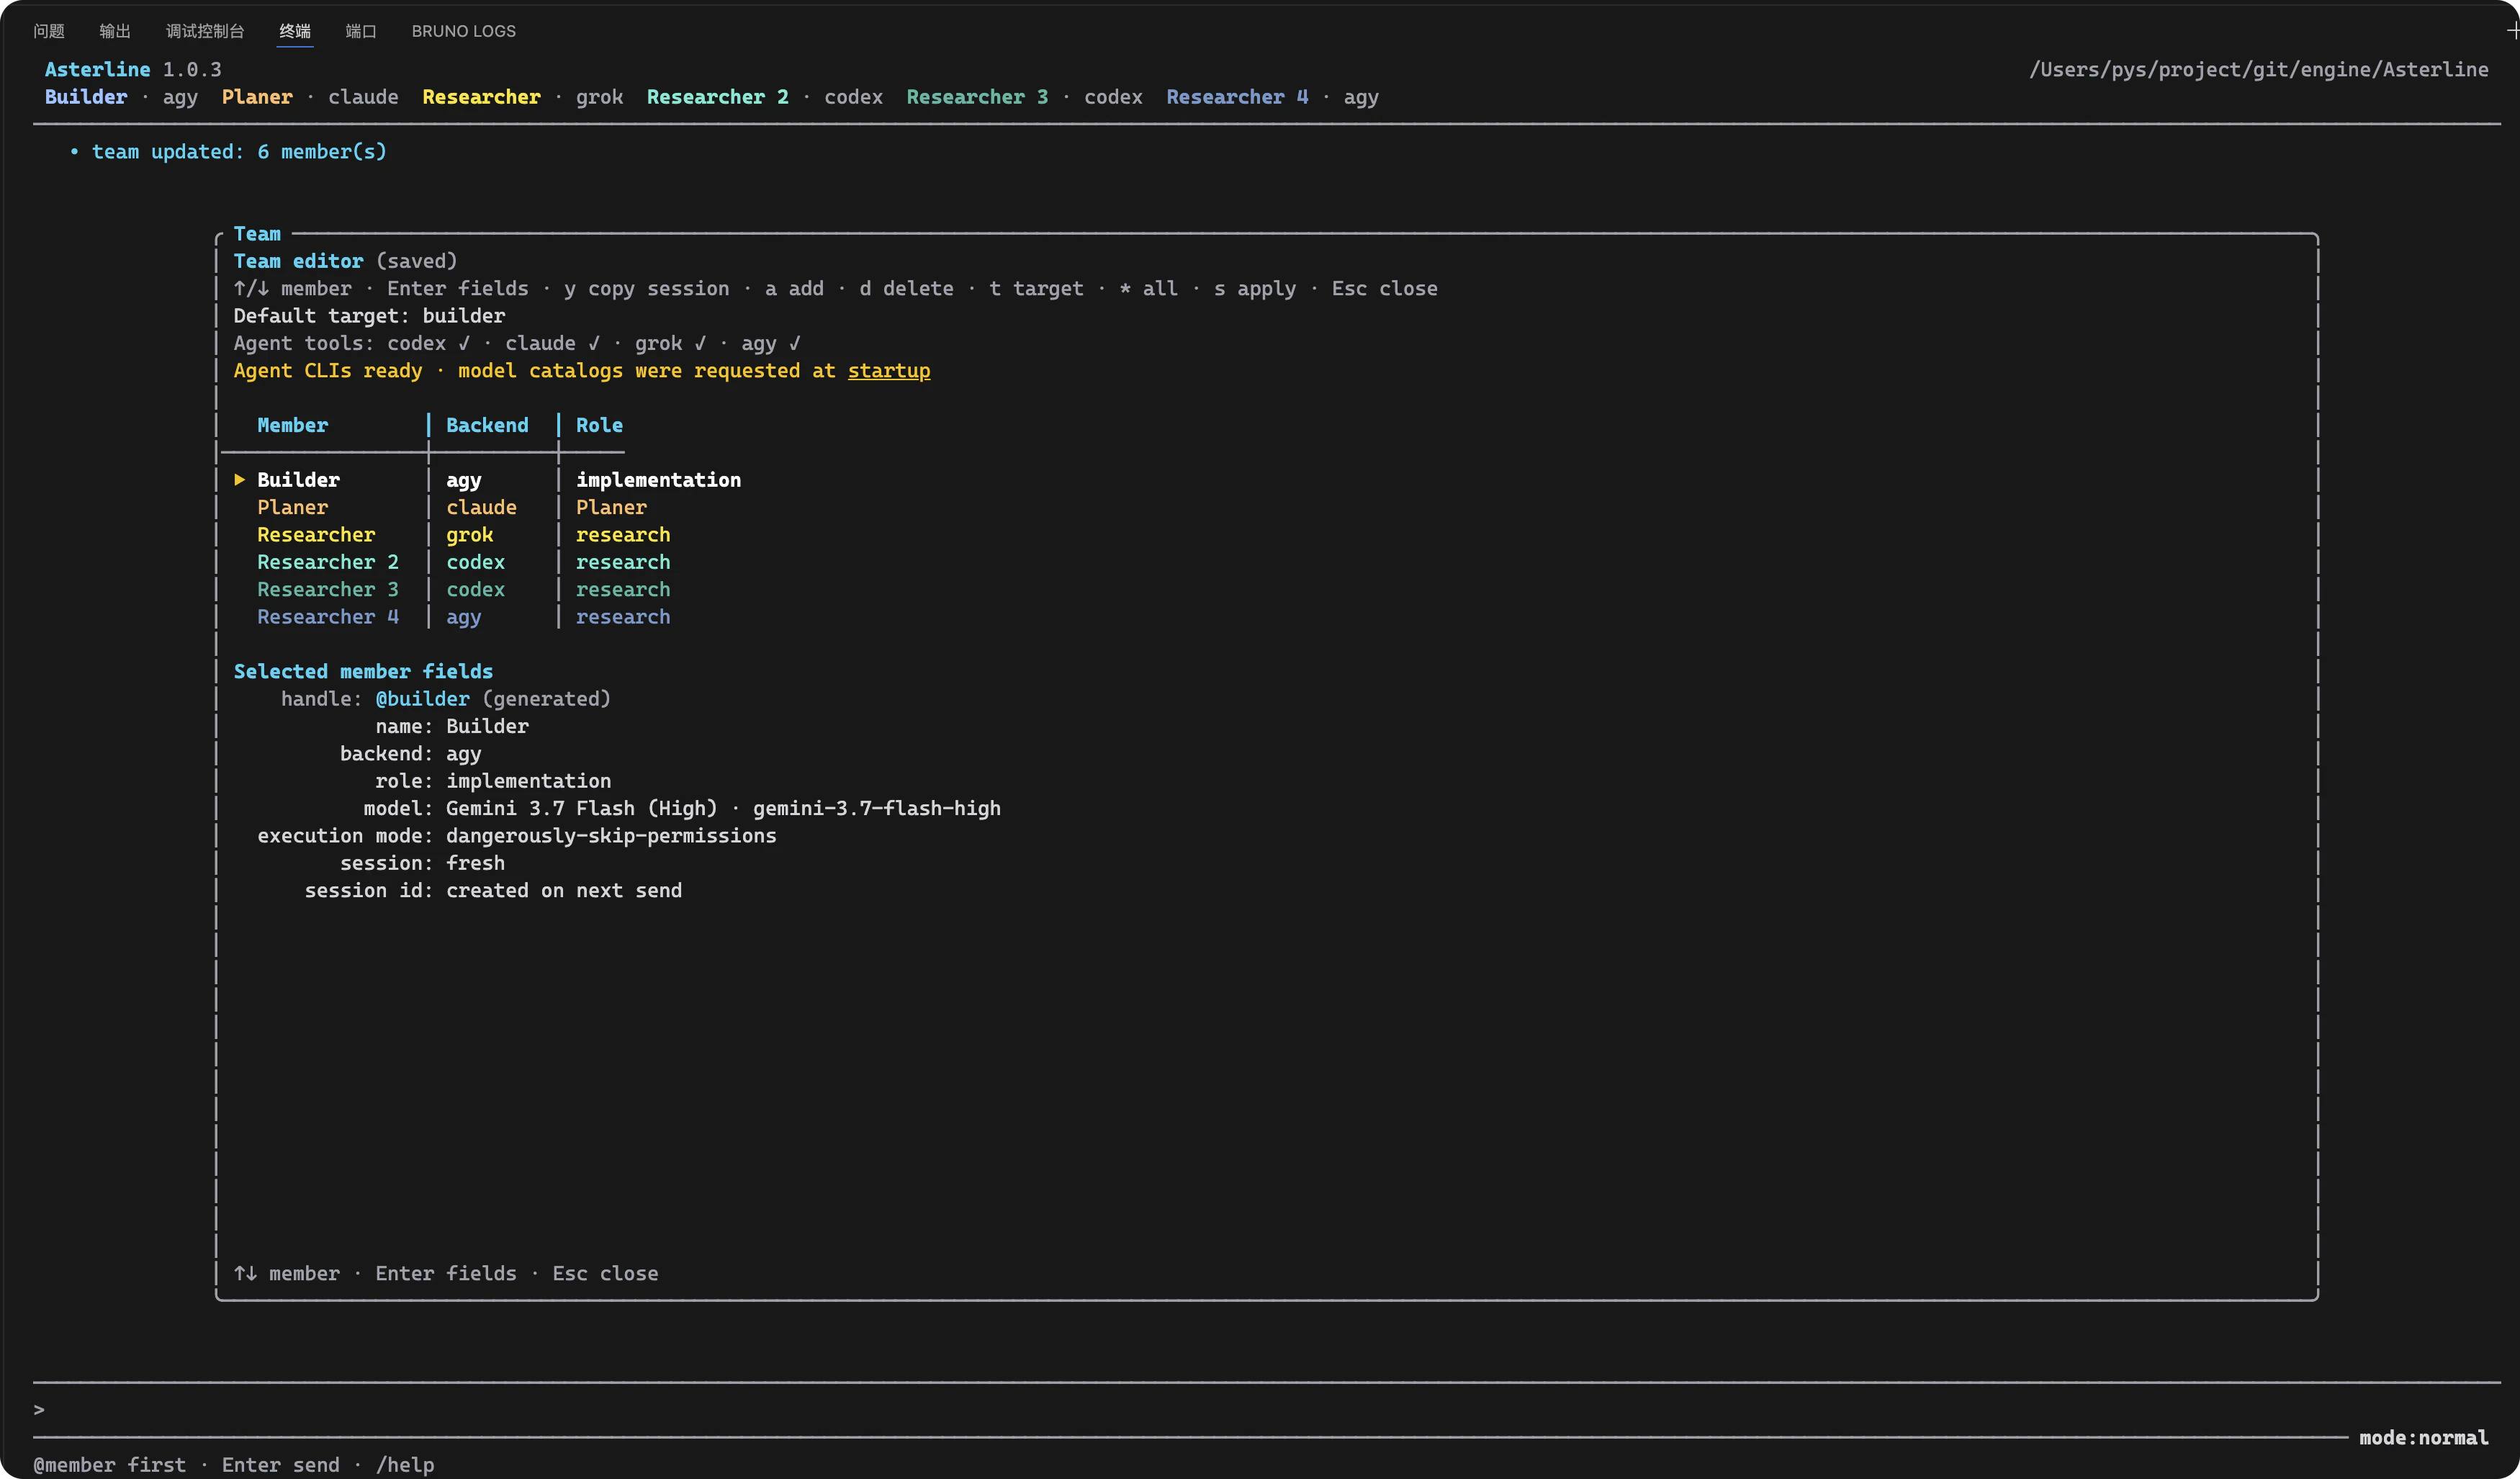Click the session value 'fresh'
The height and width of the screenshot is (1479, 2520).
pyautogui.click(x=475, y=863)
